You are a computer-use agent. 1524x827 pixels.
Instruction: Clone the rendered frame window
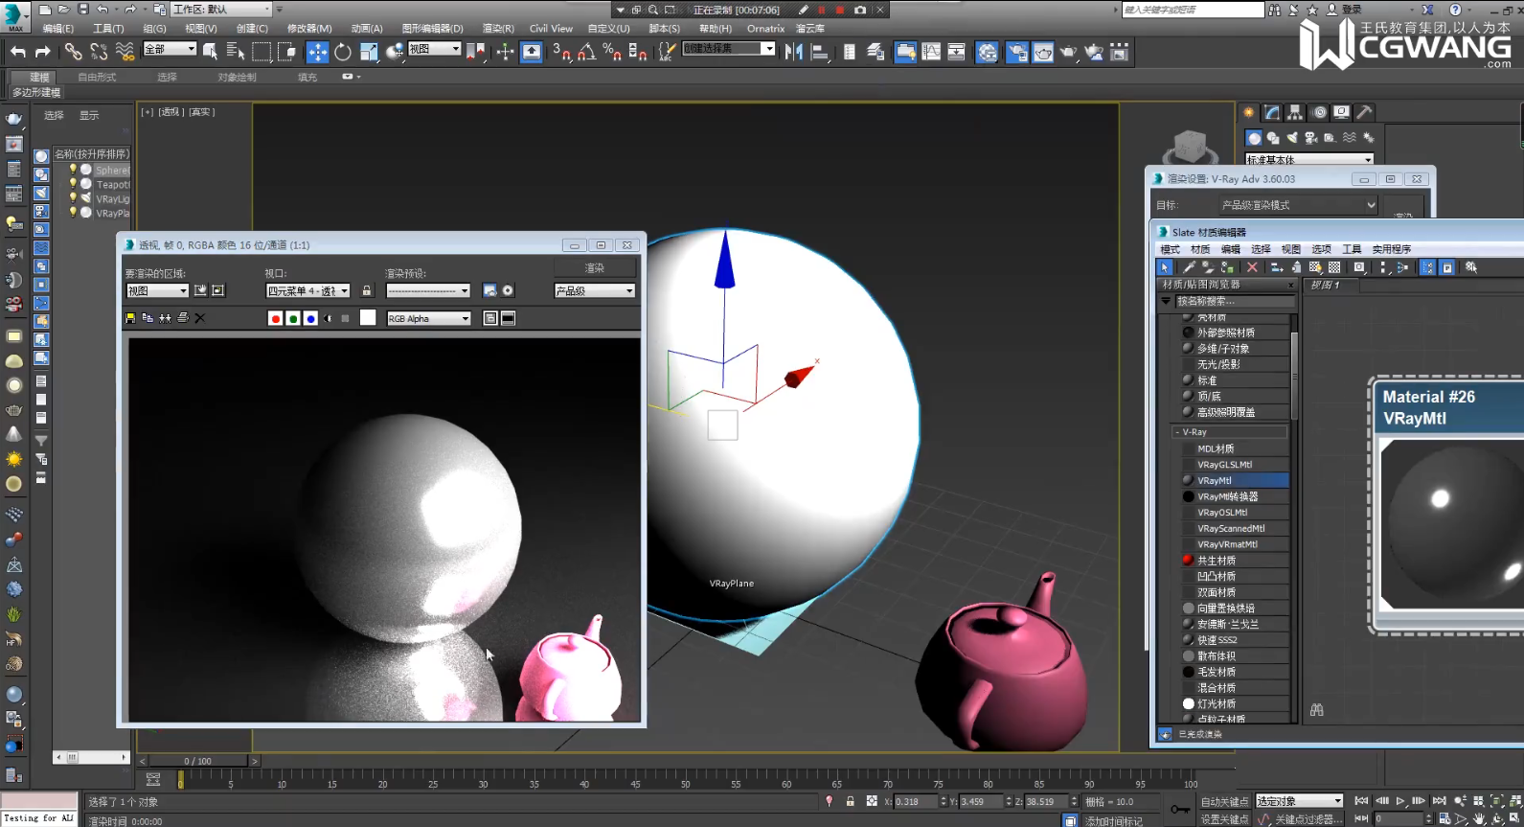[x=165, y=318]
